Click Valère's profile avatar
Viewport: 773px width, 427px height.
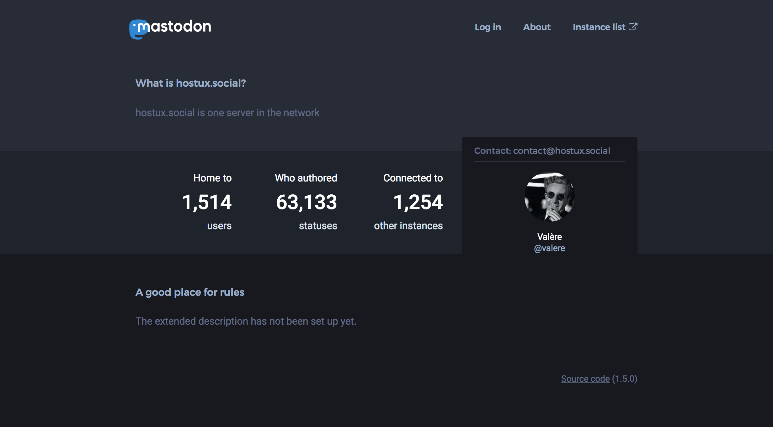549,197
